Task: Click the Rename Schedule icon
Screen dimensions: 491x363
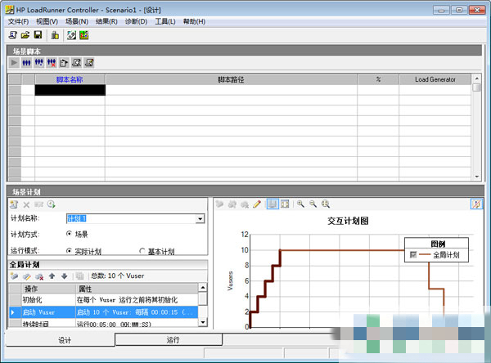Action: pyautogui.click(x=38, y=204)
